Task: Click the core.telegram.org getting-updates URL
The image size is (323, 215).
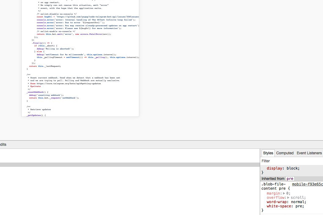Action: pyautogui.click(x=69, y=84)
